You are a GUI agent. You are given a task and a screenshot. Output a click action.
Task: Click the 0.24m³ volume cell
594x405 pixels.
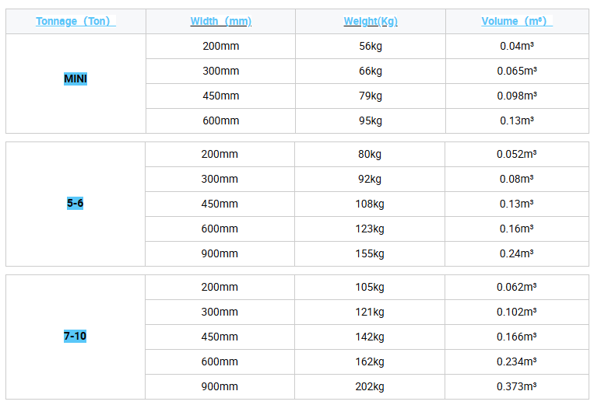coord(517,254)
